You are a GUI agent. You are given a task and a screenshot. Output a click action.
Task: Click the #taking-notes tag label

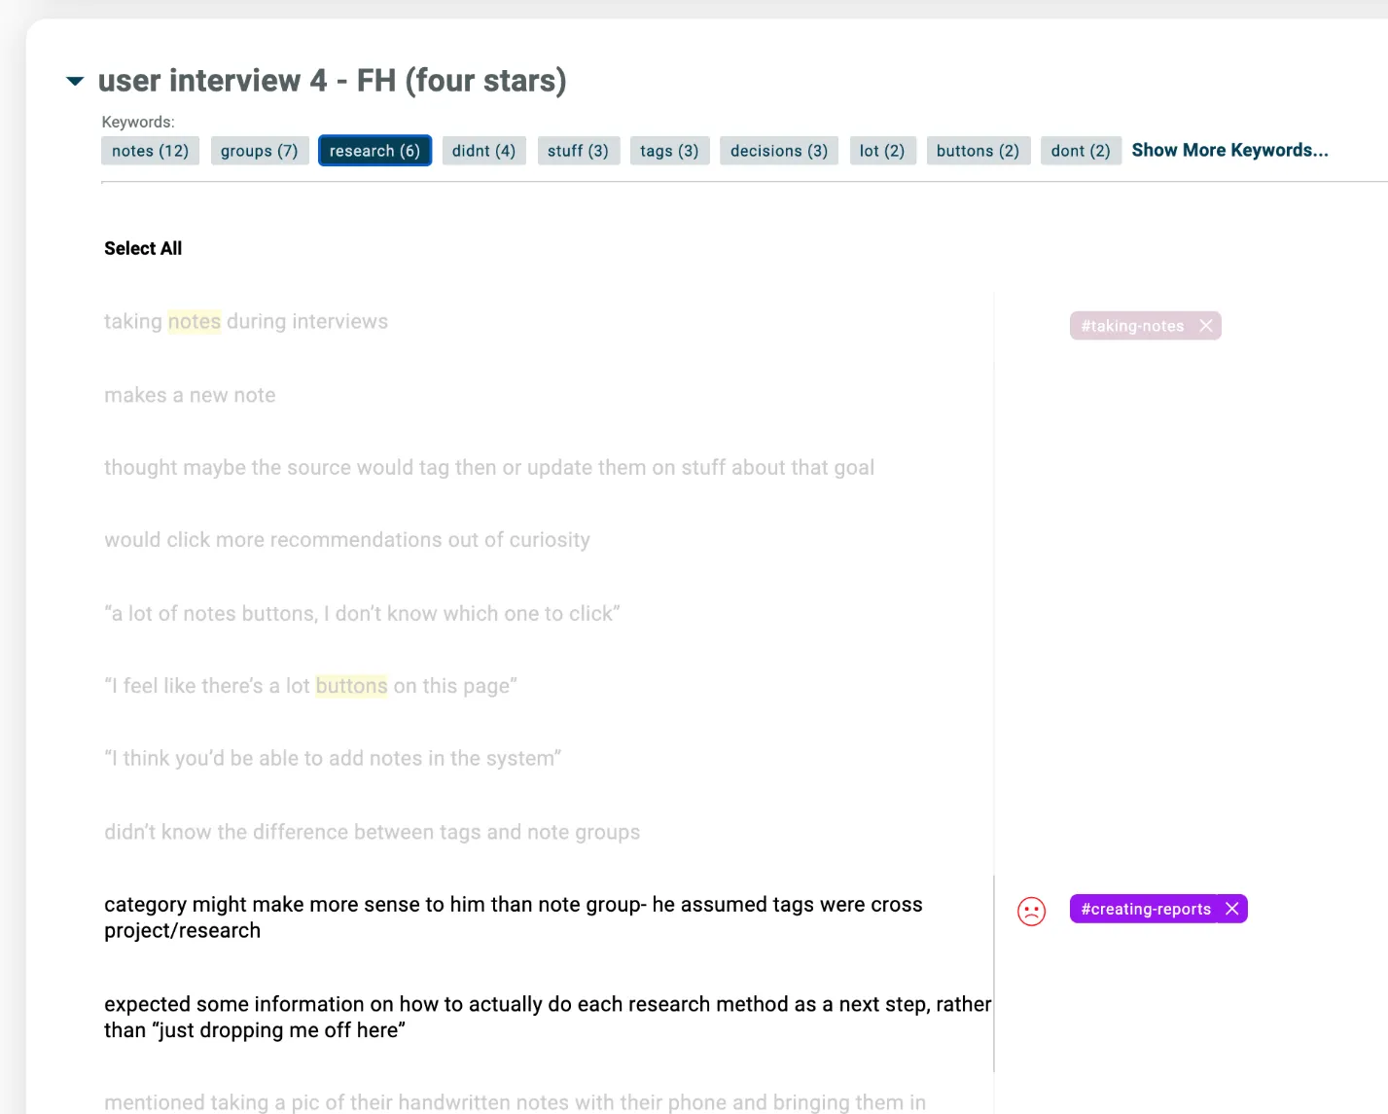coord(1132,326)
